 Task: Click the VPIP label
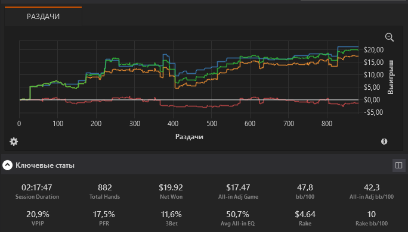tap(38, 224)
